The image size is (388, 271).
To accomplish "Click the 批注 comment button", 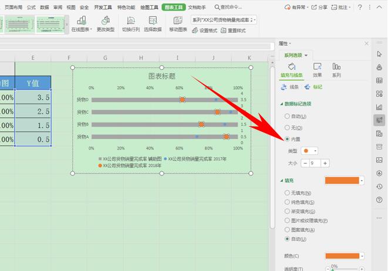I will point(340,7).
